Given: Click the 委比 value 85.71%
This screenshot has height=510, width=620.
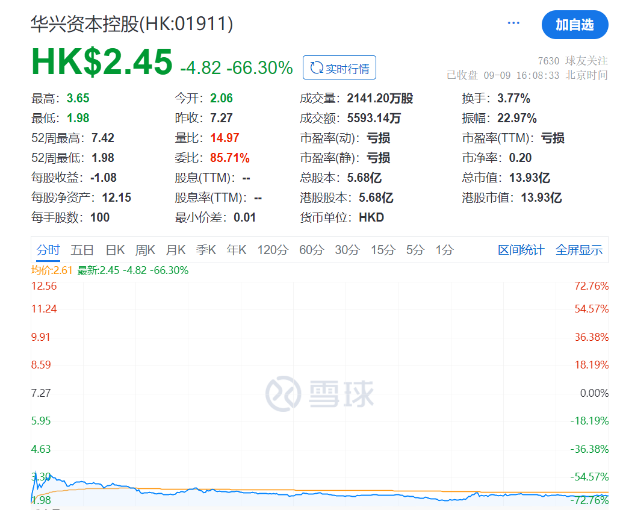Looking at the screenshot, I should pos(230,158).
